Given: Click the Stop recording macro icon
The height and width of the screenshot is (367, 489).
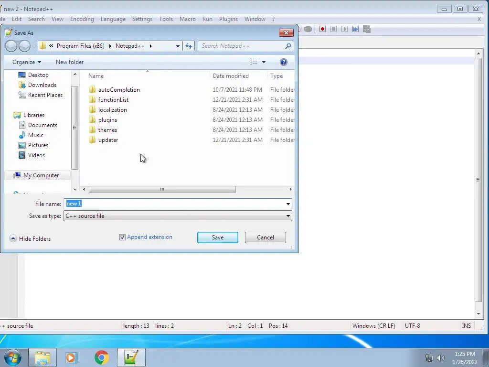Looking at the screenshot, I should [333, 29].
